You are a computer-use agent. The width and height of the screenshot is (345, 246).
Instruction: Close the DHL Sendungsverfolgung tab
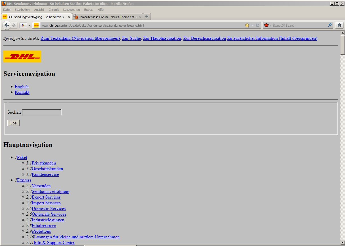[69, 17]
